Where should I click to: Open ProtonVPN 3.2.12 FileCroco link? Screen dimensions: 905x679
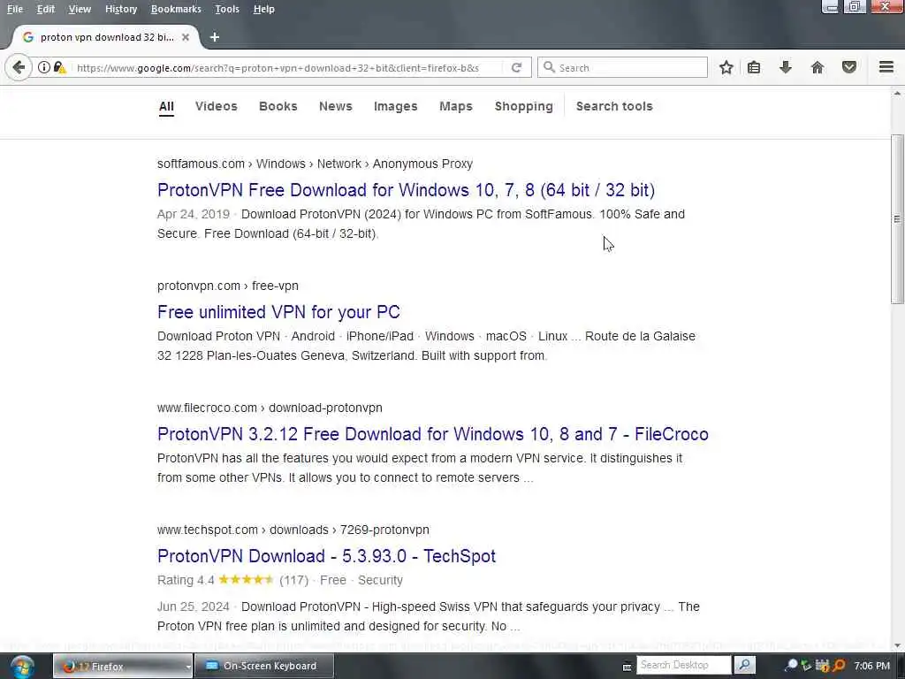point(432,433)
